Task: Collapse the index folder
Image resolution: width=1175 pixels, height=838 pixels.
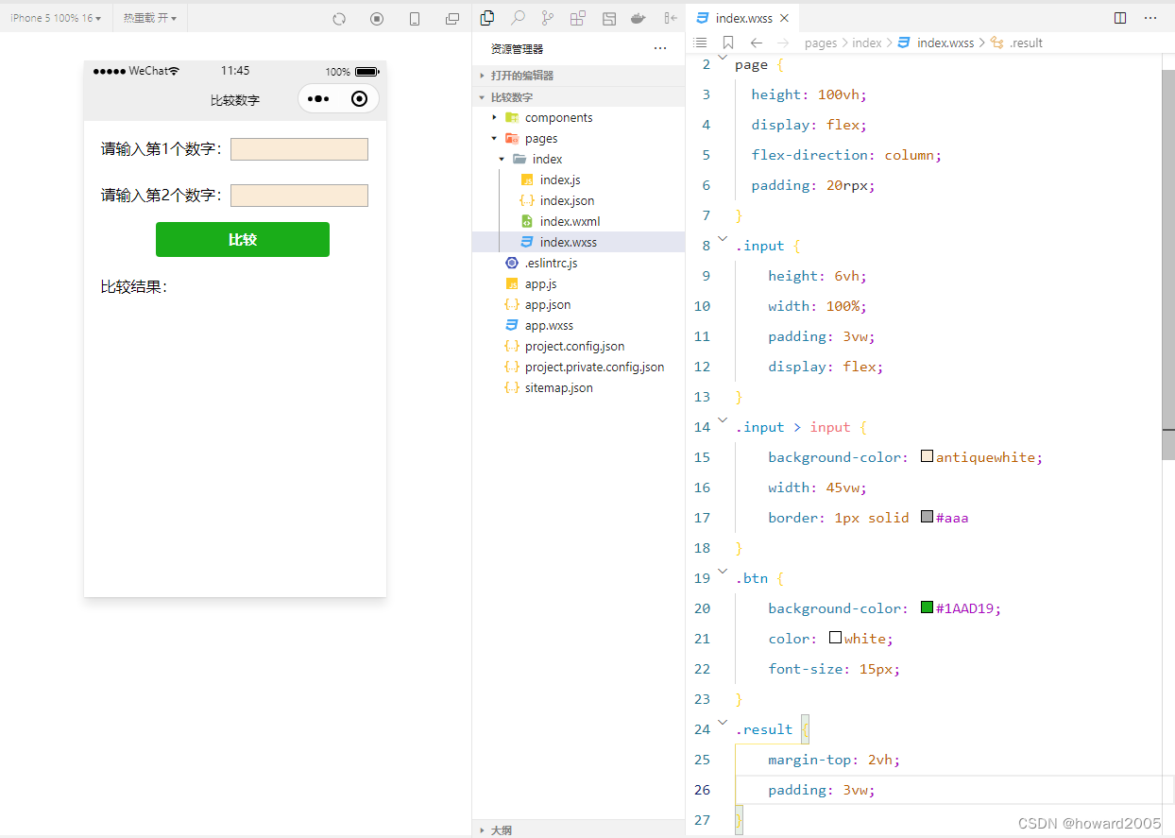Action: (578, 160)
